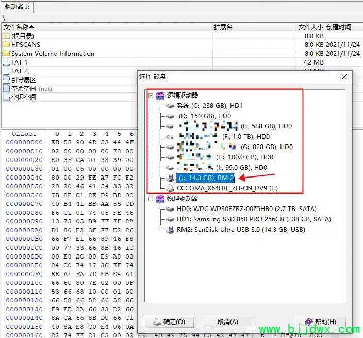Select the HPSCANS folder name
This screenshot has width=363, height=338.
26,44
